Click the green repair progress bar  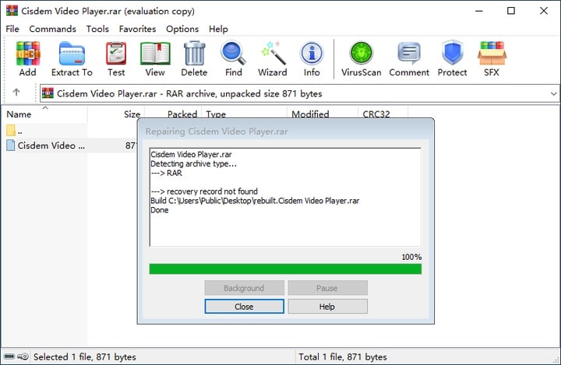pos(285,268)
